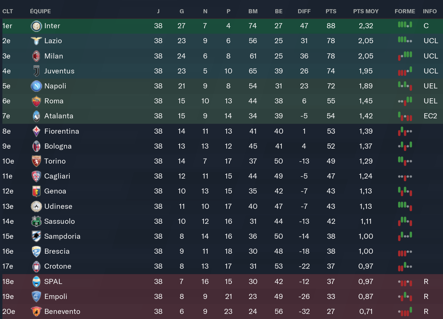Click the Benevento club crest
The width and height of the screenshot is (443, 319).
(x=36, y=312)
